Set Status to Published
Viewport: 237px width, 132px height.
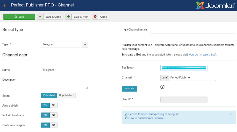tap(49, 95)
